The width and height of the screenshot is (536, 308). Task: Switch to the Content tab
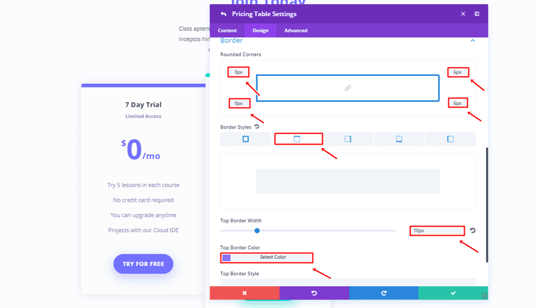pyautogui.click(x=227, y=30)
